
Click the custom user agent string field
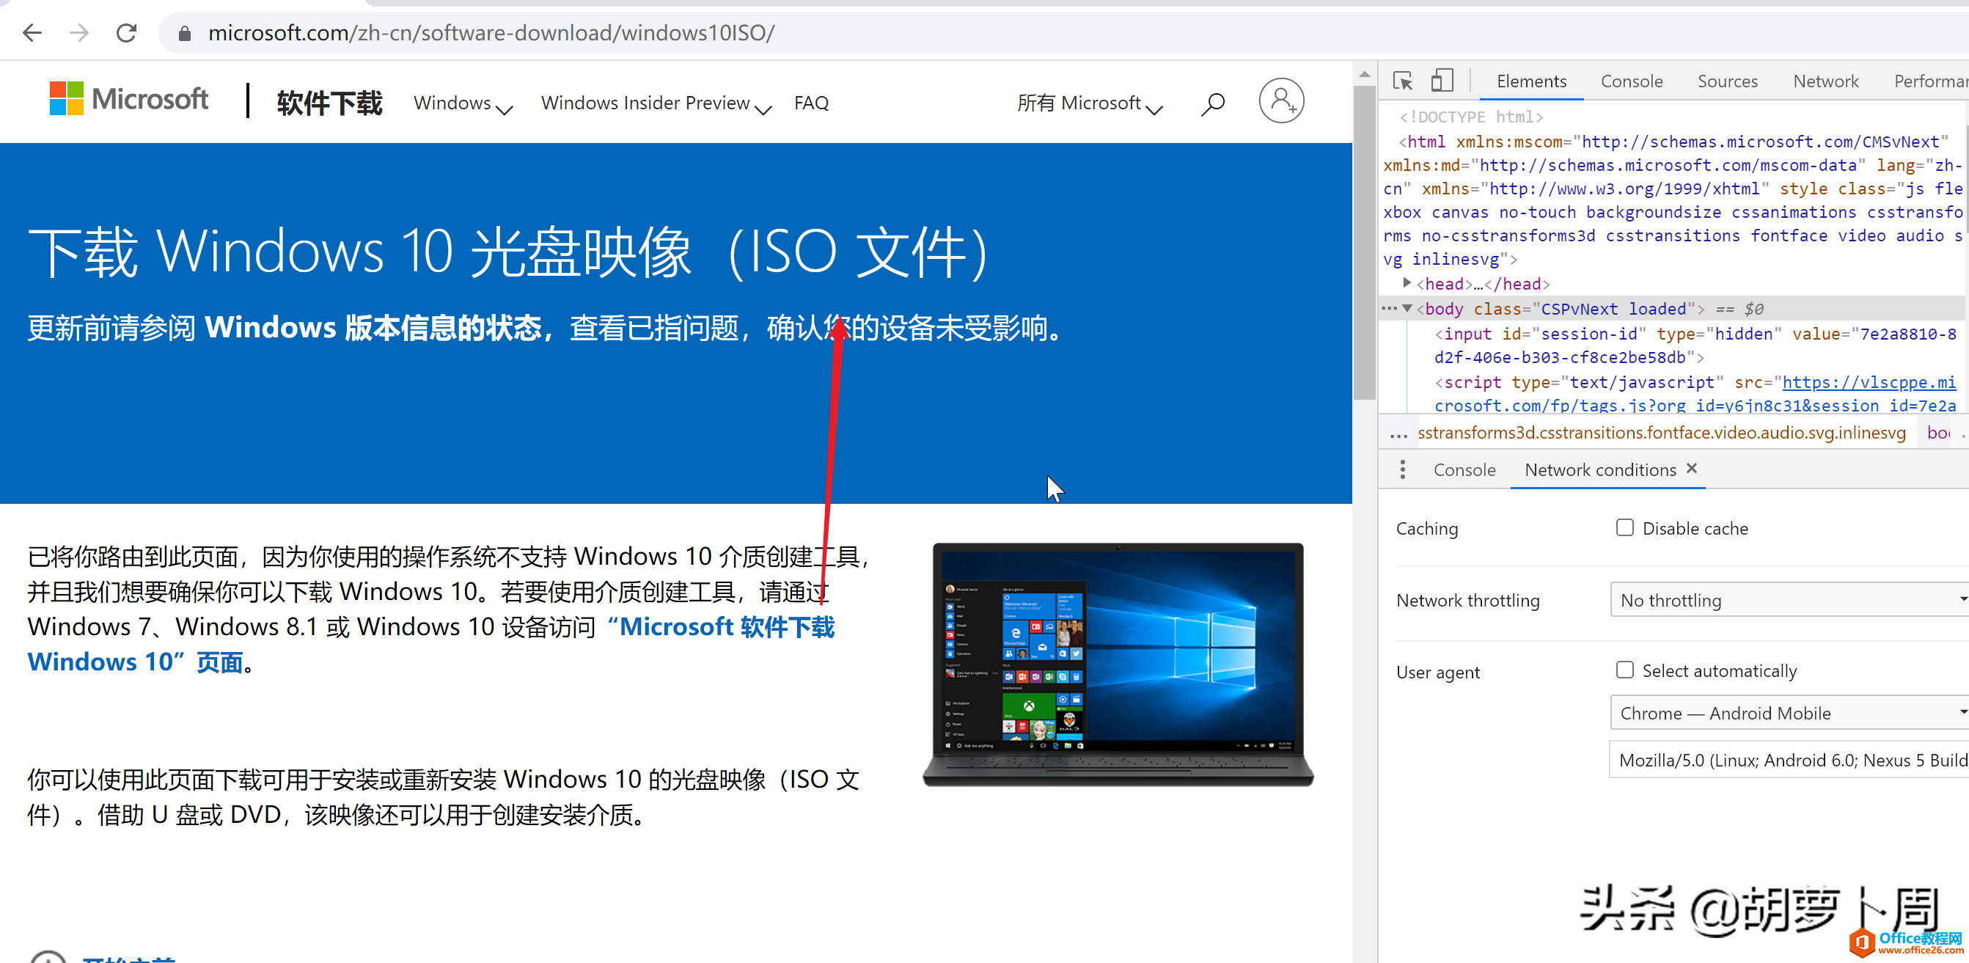(1789, 760)
